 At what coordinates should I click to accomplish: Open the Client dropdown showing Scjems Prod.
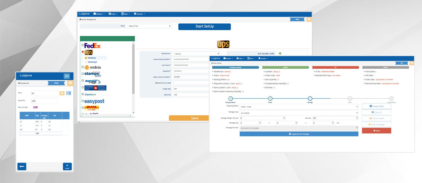point(149,26)
